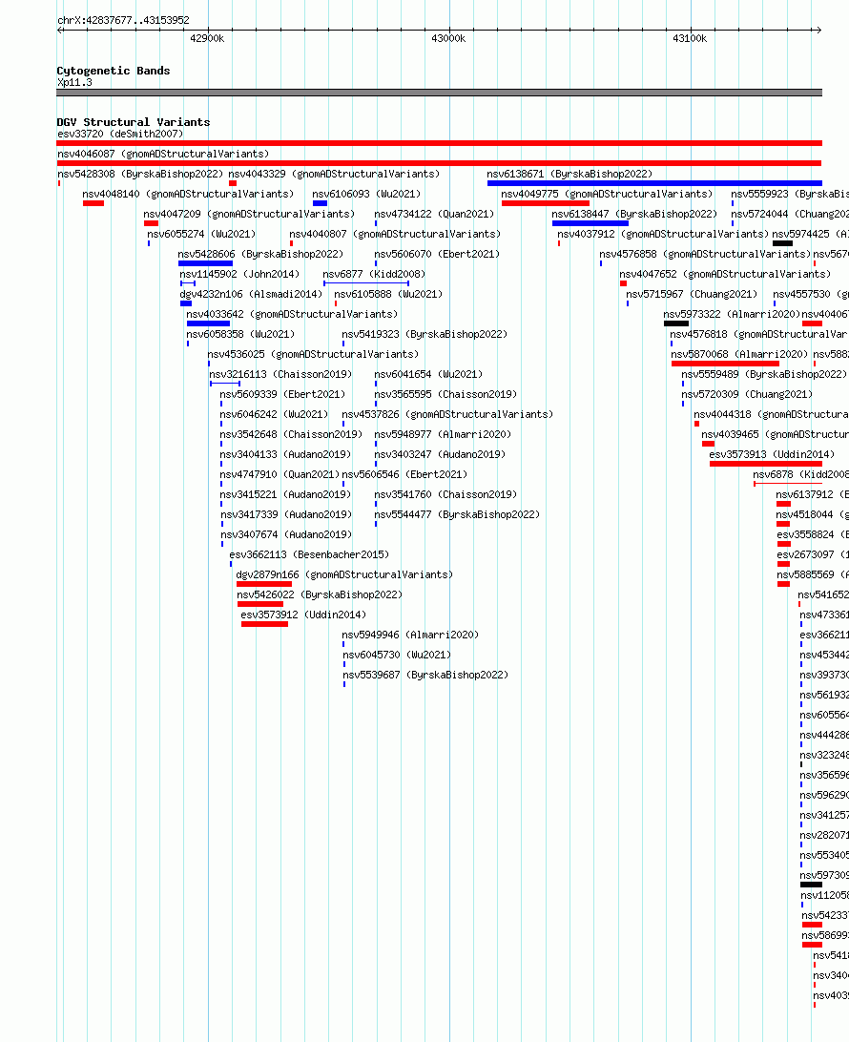The width and height of the screenshot is (849, 1042).
Task: Click the red bar under nsv4046087
Action: (x=439, y=163)
